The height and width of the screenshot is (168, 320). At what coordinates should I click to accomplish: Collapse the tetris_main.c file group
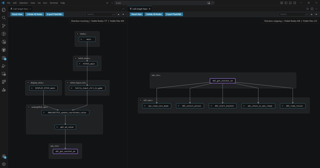point(76,58)
